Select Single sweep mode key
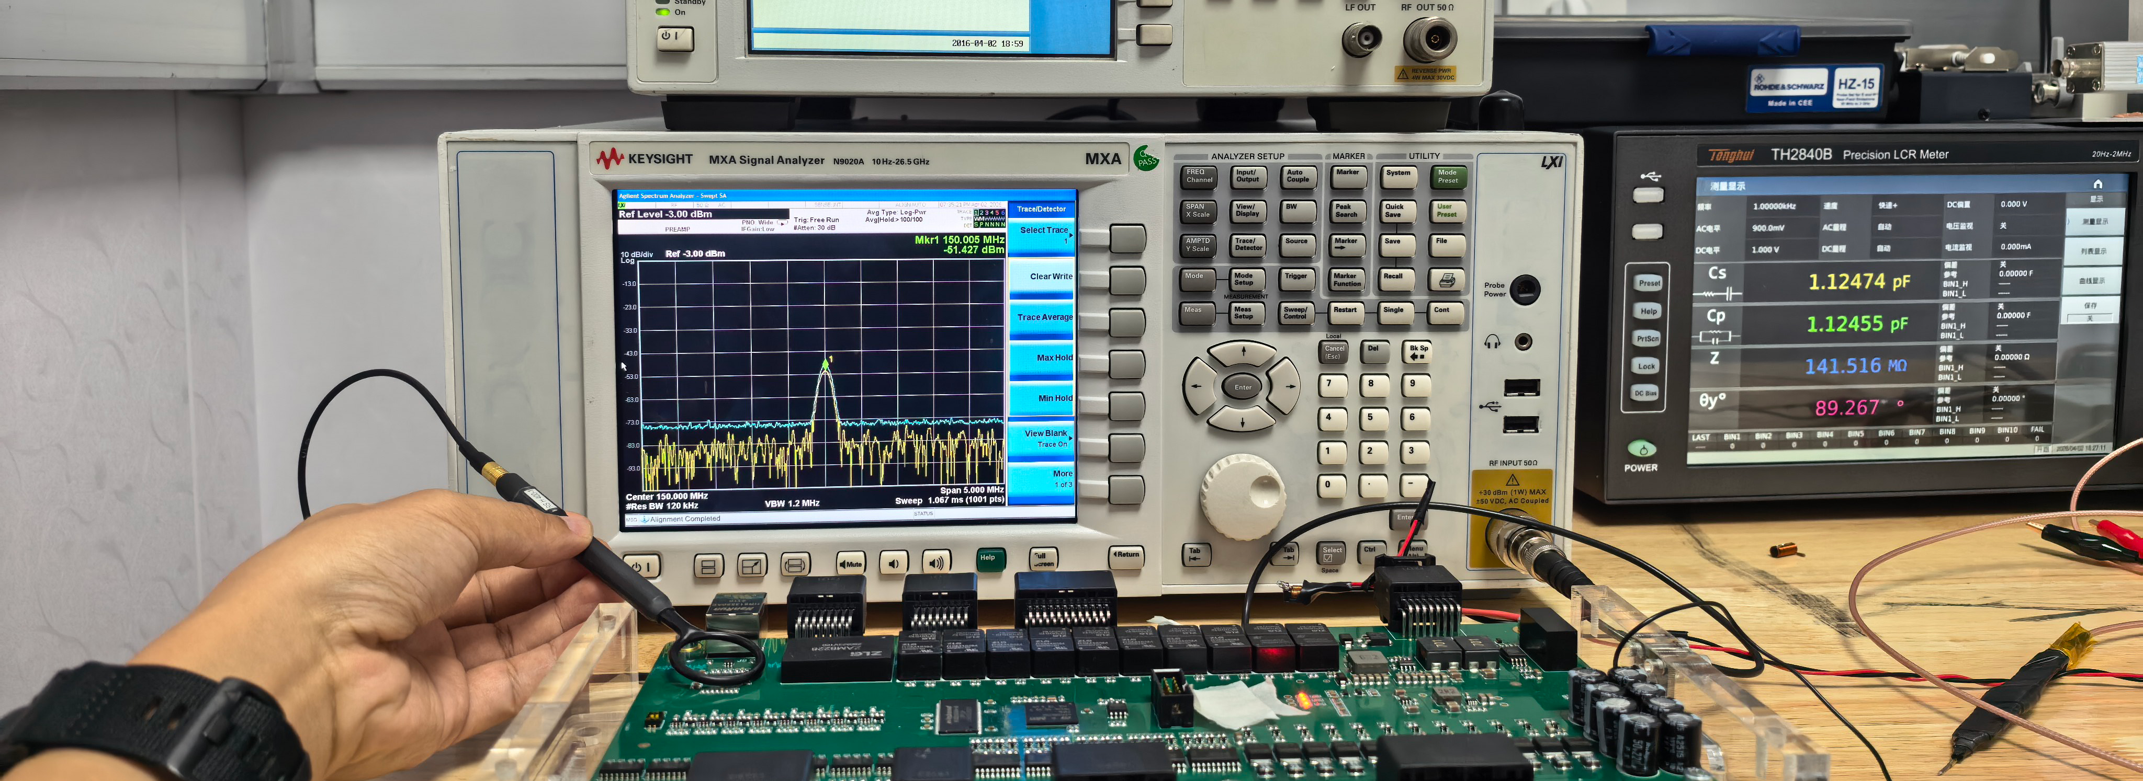 point(1396,313)
